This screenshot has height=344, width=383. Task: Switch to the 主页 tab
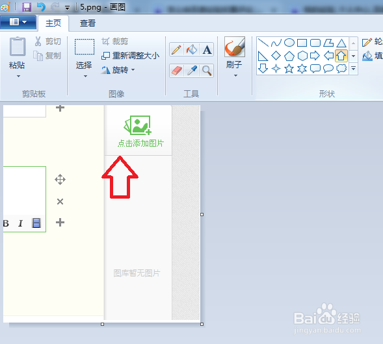(x=53, y=23)
